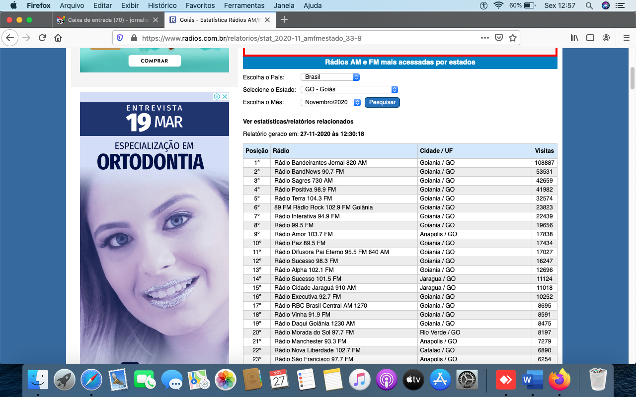This screenshot has width=636, height=397.
Task: Toggle the sidebar view icon
Action: pyautogui.click(x=590, y=38)
